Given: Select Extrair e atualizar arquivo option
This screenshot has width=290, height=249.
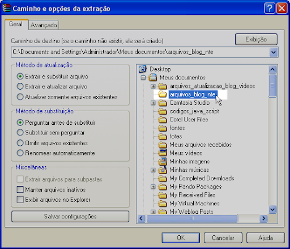Looking at the screenshot, I should (20, 86).
